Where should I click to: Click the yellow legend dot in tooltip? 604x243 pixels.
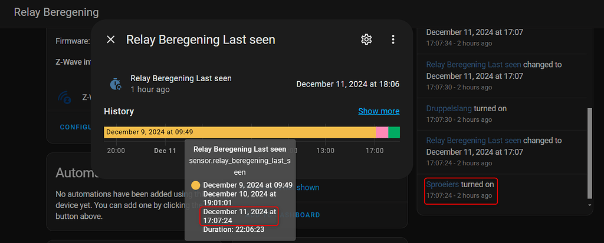coord(195,185)
